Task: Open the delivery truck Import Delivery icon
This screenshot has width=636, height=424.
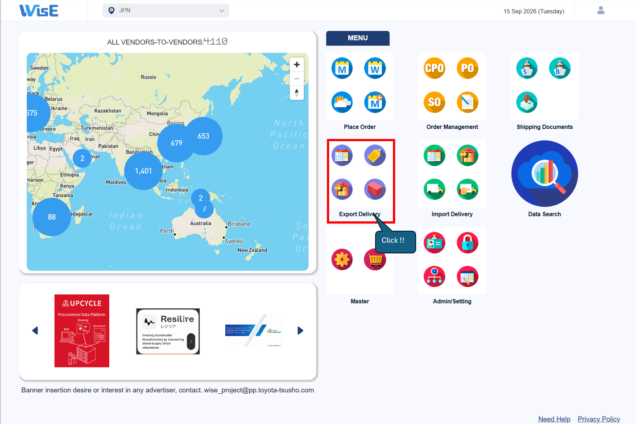Action: [x=434, y=189]
